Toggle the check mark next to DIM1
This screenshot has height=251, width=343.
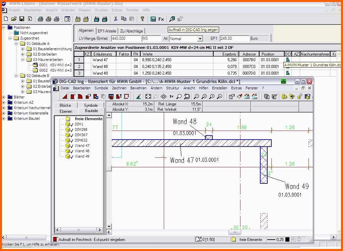click(x=72, y=124)
